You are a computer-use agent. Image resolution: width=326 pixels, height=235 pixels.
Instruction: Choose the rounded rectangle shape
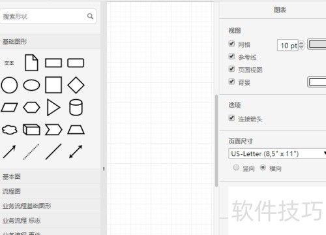76,63
